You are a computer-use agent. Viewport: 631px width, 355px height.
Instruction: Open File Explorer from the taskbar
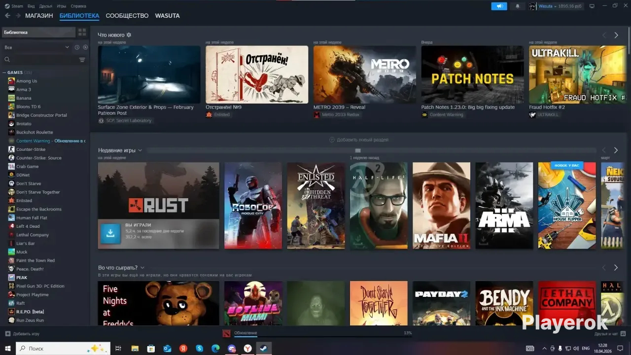point(135,349)
